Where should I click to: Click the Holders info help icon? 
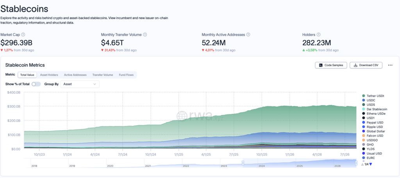pyautogui.click(x=318, y=34)
